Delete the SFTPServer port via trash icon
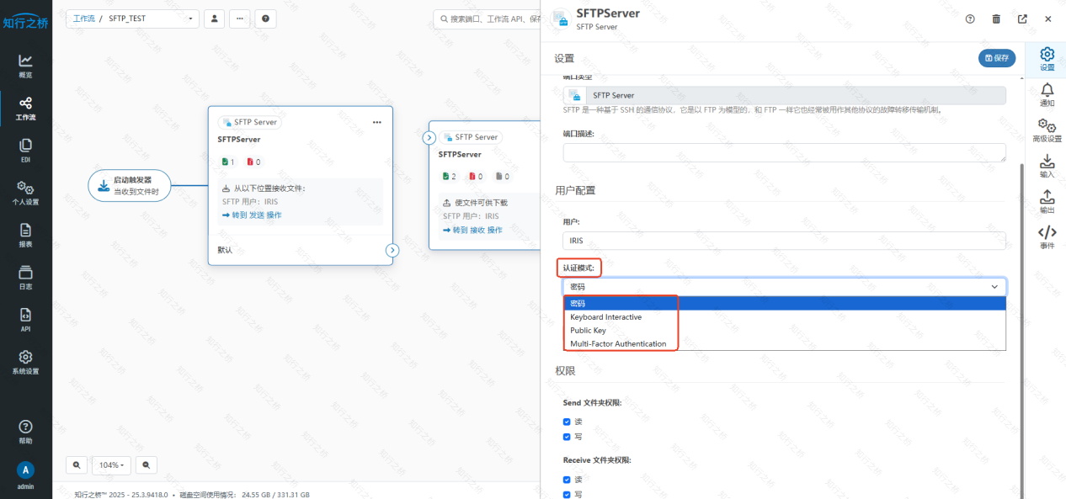 point(996,19)
